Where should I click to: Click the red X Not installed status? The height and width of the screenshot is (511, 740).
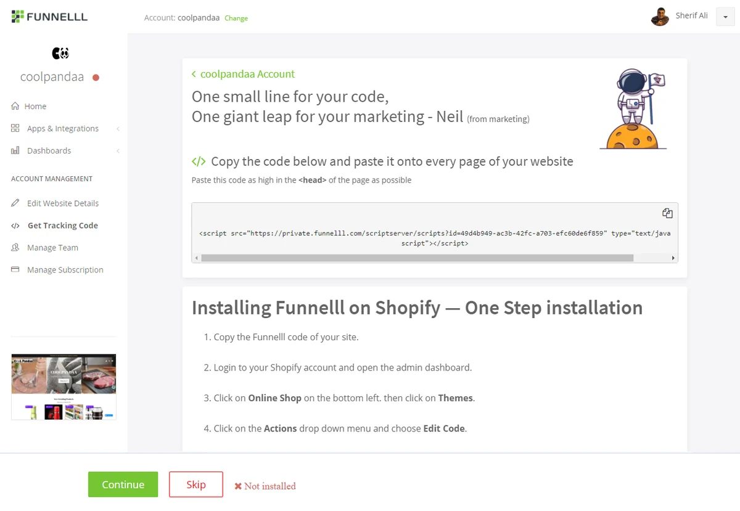coord(265,486)
